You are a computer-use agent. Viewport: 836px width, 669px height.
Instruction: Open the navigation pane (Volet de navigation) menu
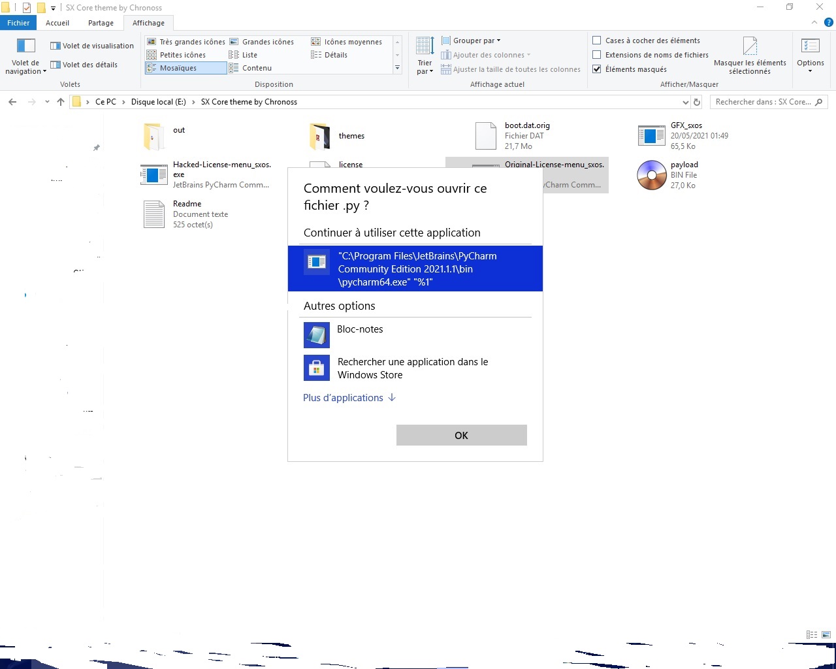pyautogui.click(x=26, y=56)
